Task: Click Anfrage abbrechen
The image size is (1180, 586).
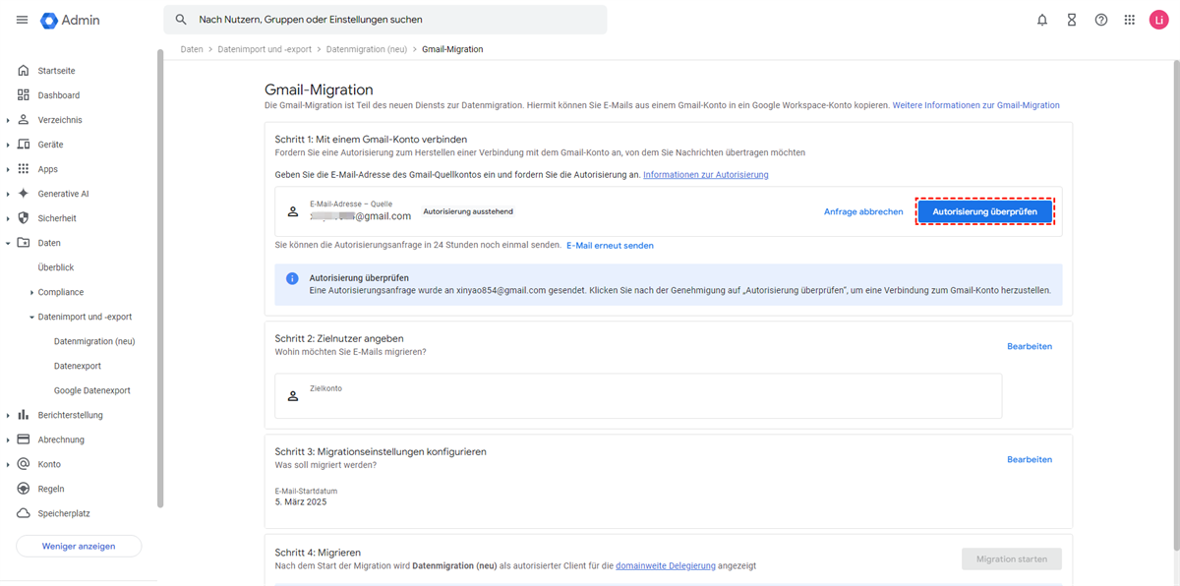Action: (863, 211)
